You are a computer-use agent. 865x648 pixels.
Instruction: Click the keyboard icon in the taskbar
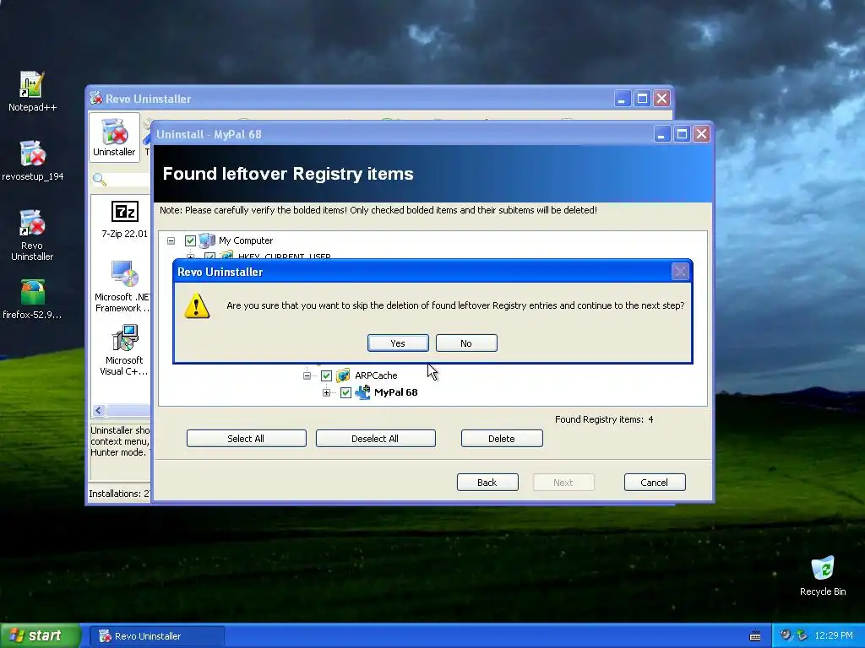tap(755, 636)
